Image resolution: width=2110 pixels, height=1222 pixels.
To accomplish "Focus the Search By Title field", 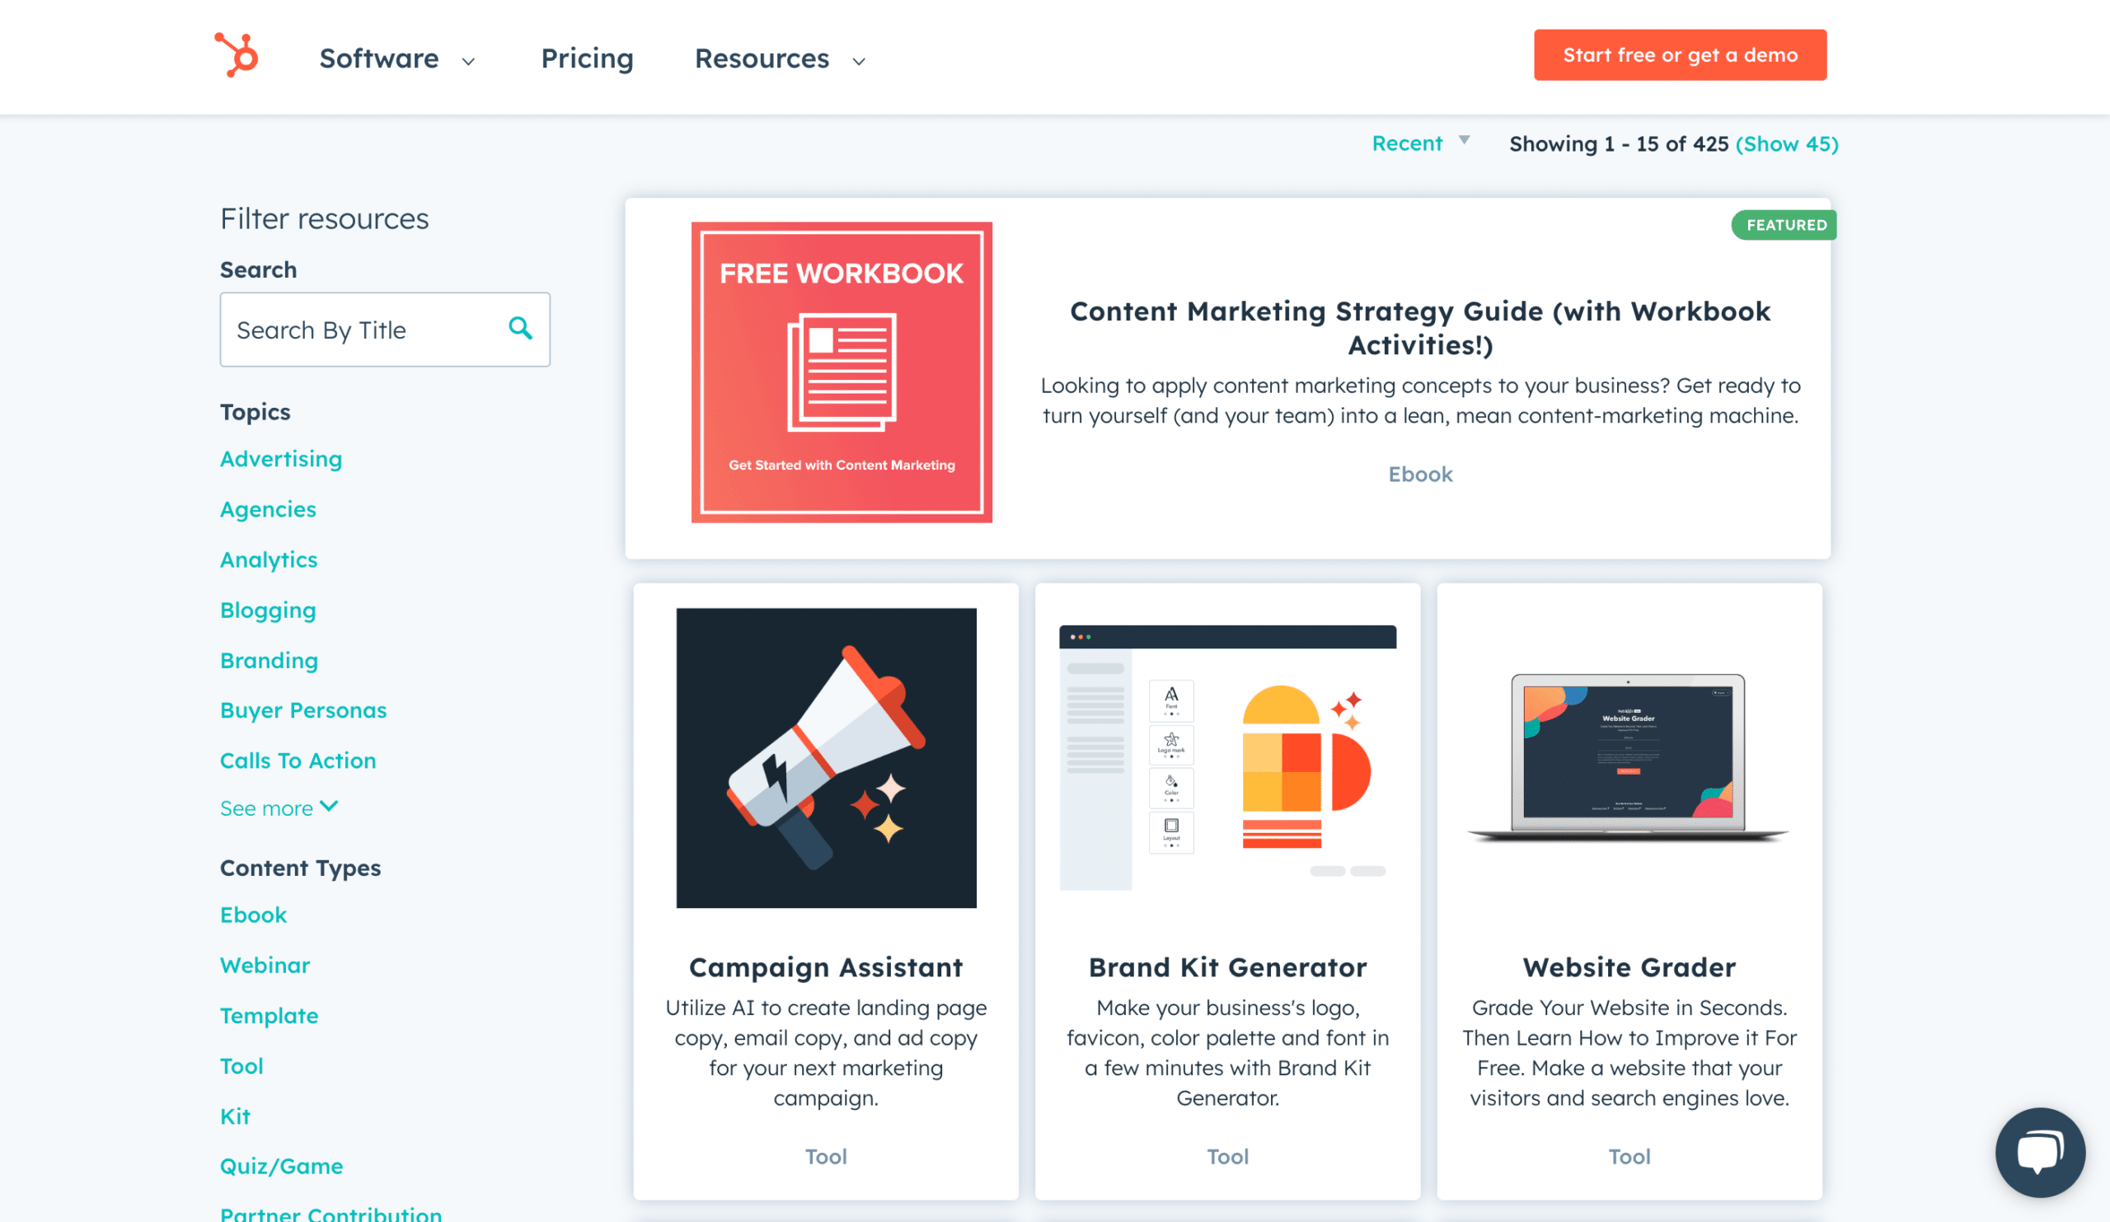I will [x=385, y=330].
